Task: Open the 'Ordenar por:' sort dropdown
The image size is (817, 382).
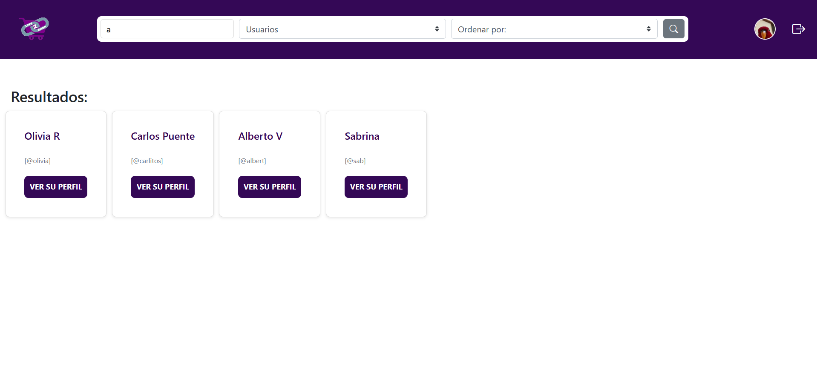Action: [554, 29]
